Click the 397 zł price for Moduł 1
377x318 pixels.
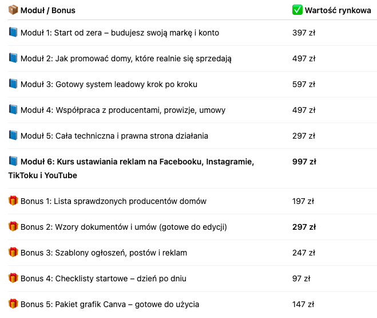pos(303,33)
